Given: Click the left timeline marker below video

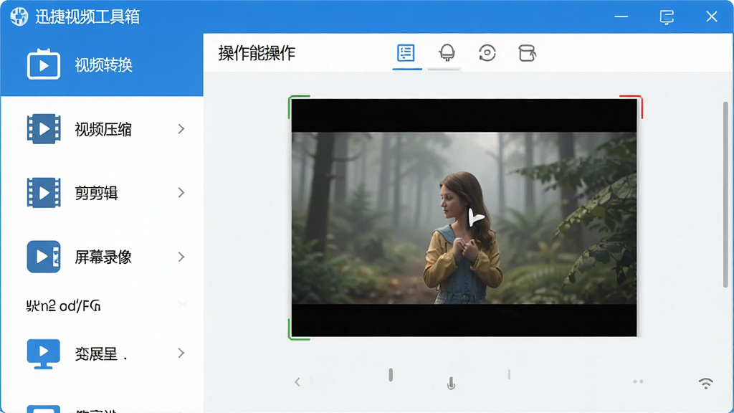Looking at the screenshot, I should tap(391, 374).
